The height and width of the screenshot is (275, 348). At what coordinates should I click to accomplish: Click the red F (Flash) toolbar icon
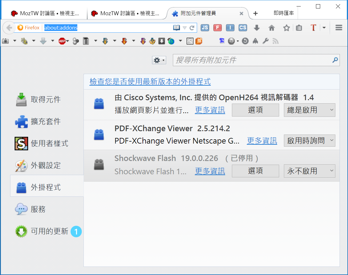(218, 28)
